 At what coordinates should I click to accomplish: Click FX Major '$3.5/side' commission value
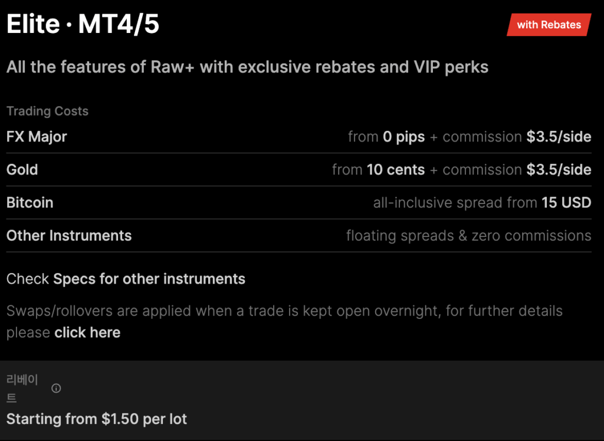pos(559,137)
